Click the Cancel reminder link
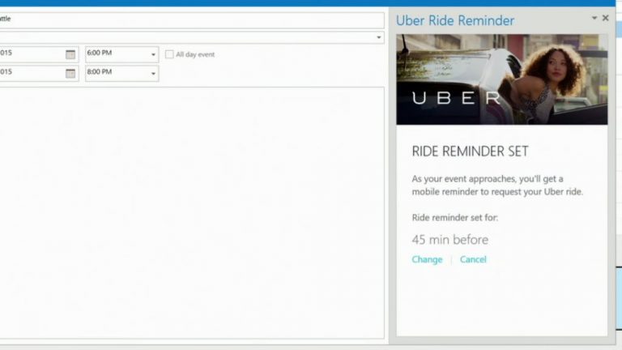 [473, 259]
